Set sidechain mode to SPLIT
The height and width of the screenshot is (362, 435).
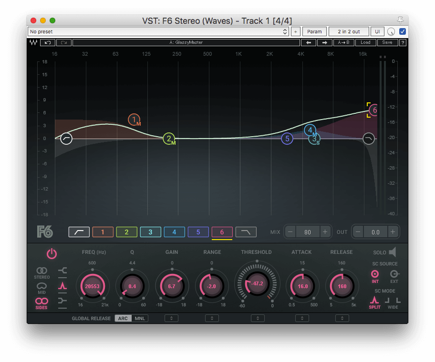click(374, 302)
